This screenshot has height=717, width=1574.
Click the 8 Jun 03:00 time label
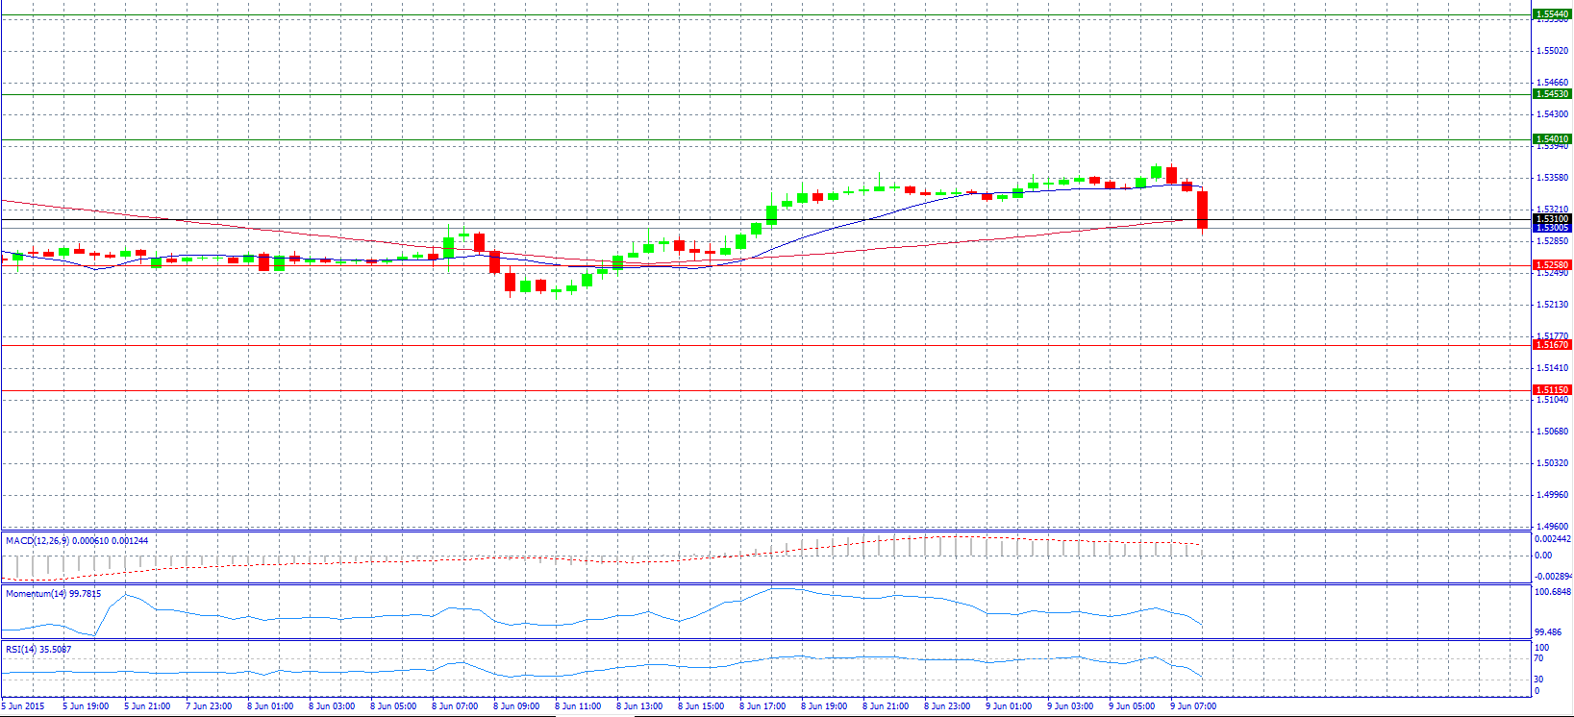pos(332,706)
